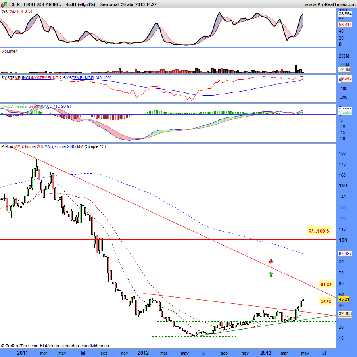Image resolution: width=357 pixels, height=357 pixels.
Task: Click the '58,314' stochastic value tag
Action: pos(345,25)
